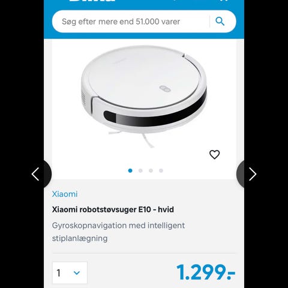Viewport: 288px width, 288px height.
Task: Open the quantity selector showing 1
Action: pos(70,273)
